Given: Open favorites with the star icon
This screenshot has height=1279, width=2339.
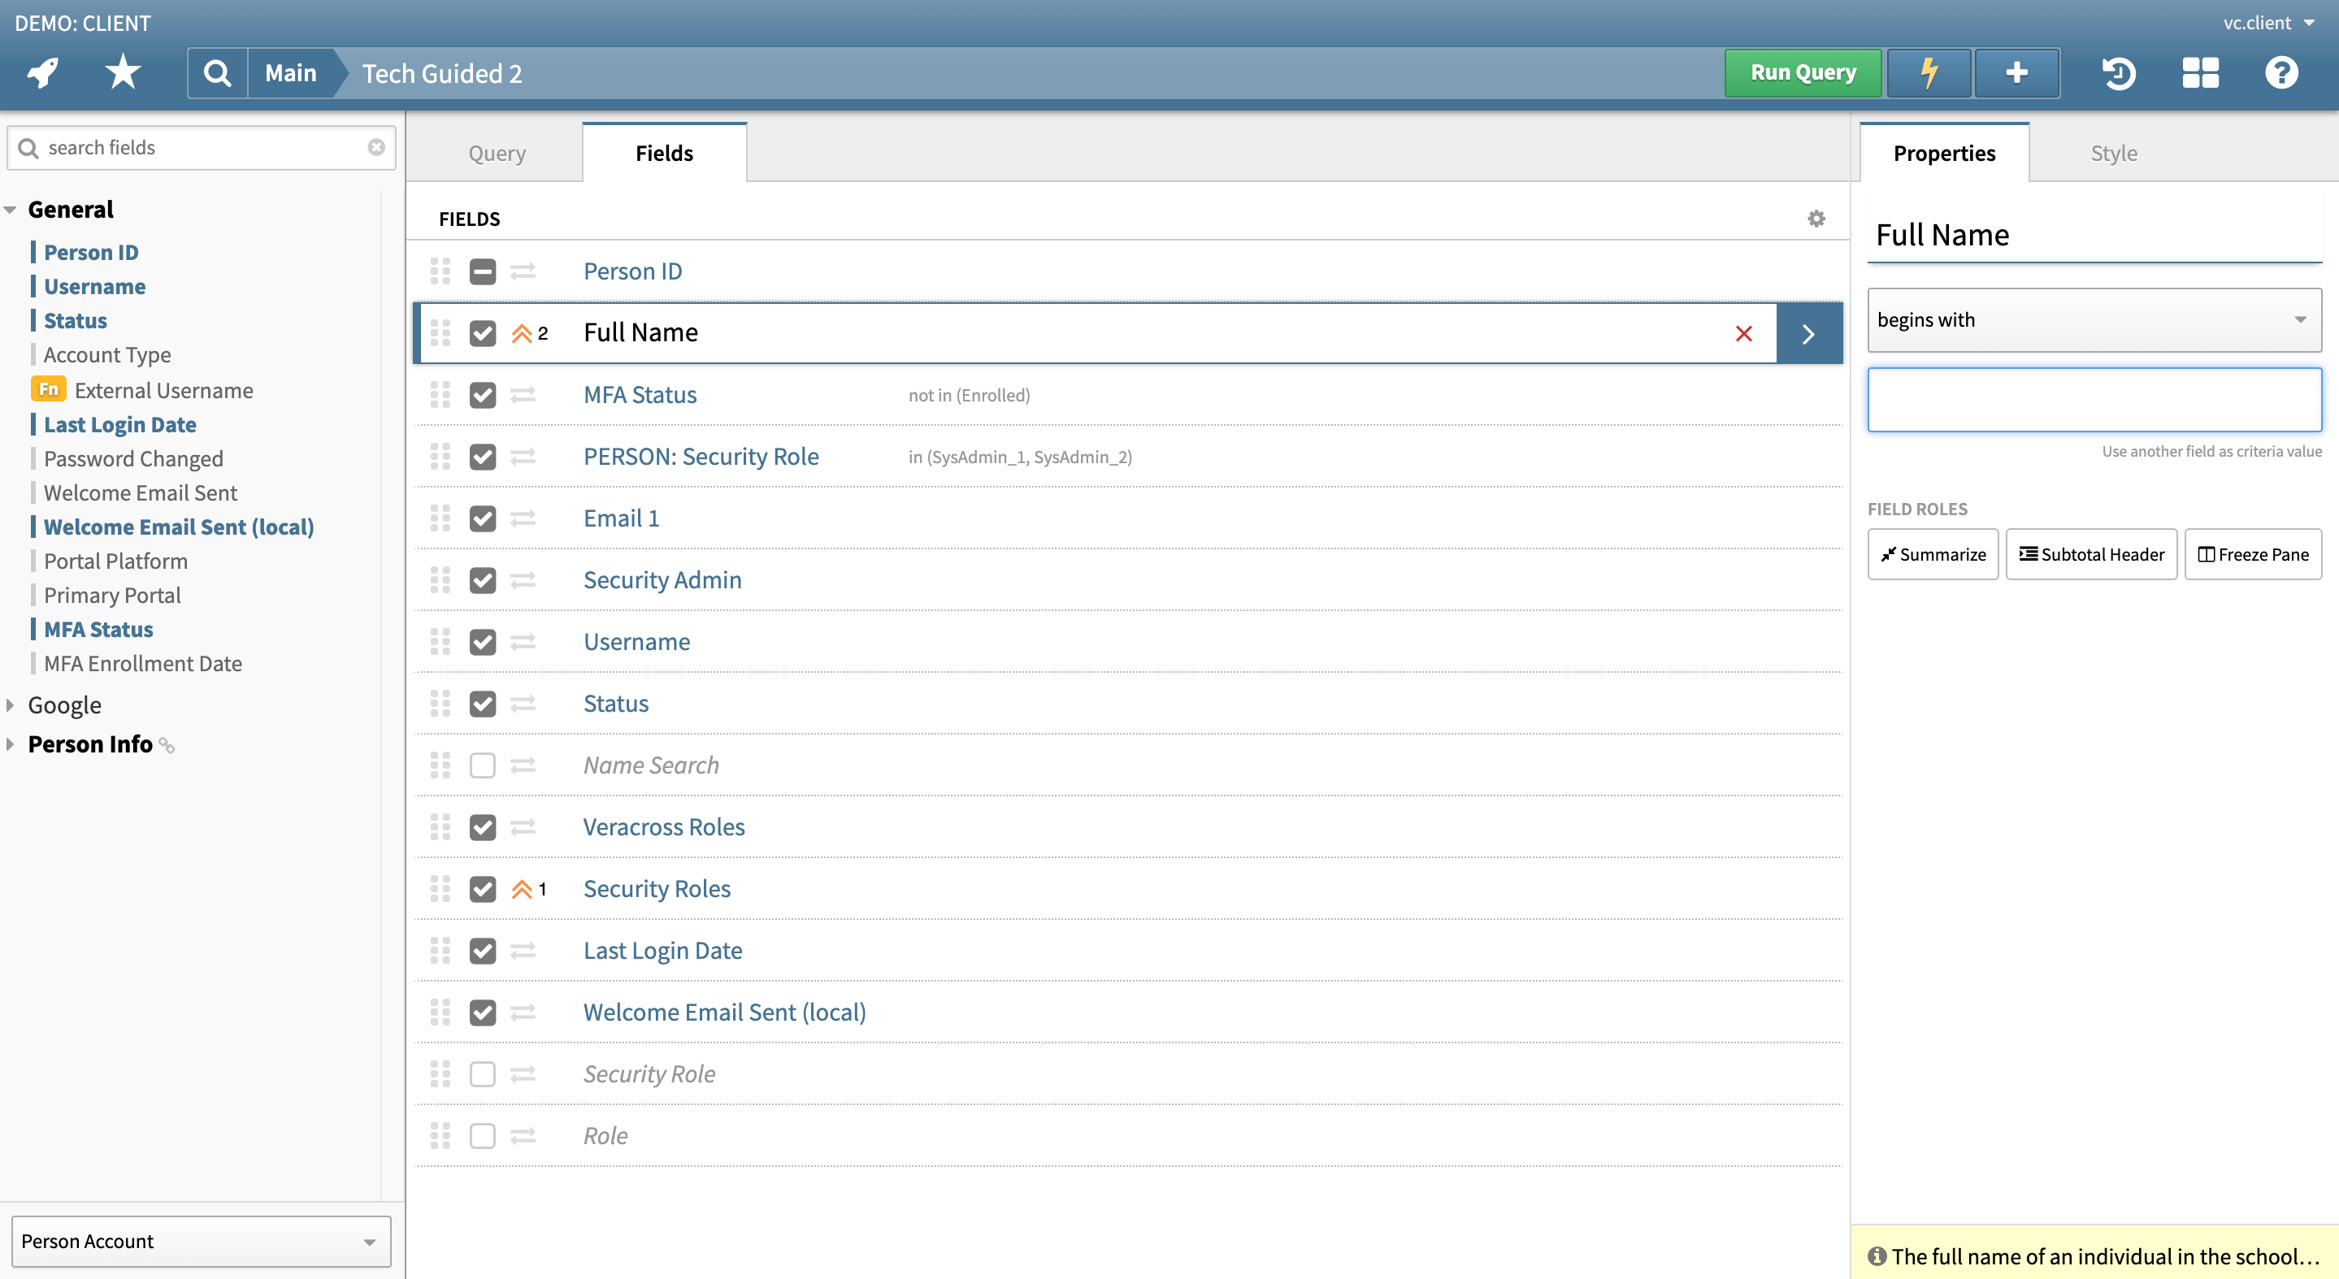Looking at the screenshot, I should pos(122,72).
